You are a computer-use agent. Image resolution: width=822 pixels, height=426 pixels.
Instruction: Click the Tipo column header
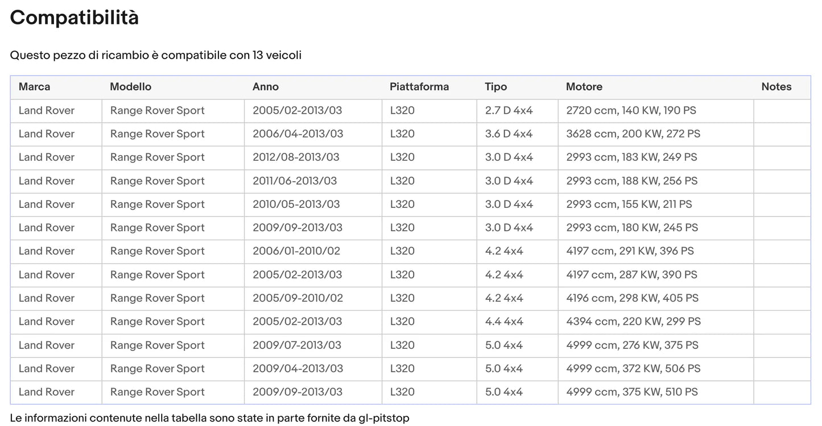click(x=495, y=87)
